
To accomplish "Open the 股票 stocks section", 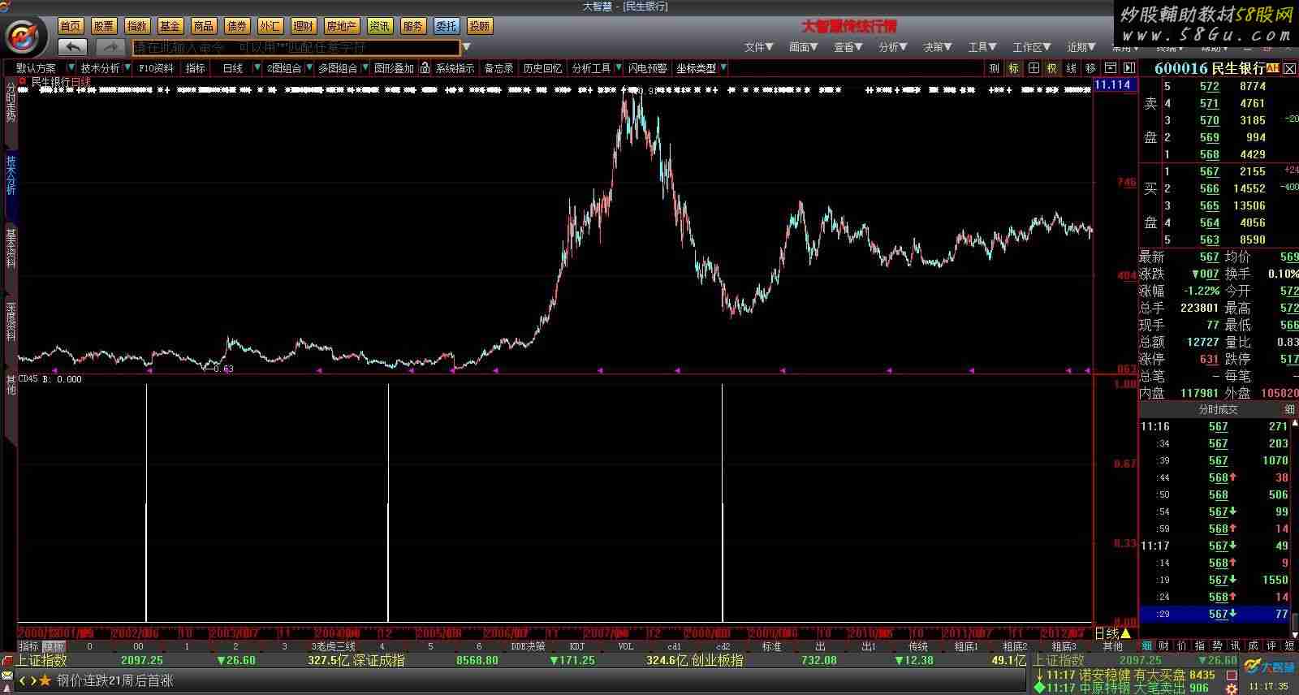I will (x=104, y=26).
